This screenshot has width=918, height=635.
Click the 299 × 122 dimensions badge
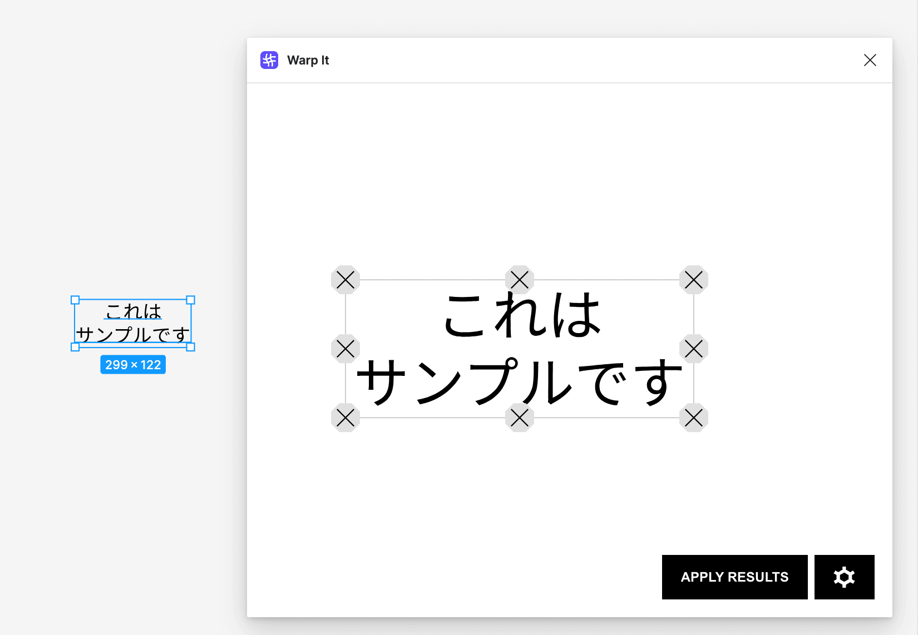pyautogui.click(x=132, y=364)
